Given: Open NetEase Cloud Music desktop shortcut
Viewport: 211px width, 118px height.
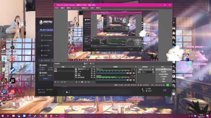Looking at the screenshot, I should point(12,93).
